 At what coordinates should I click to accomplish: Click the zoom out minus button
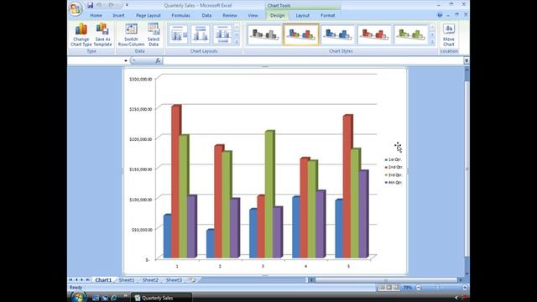pyautogui.click(x=419, y=288)
